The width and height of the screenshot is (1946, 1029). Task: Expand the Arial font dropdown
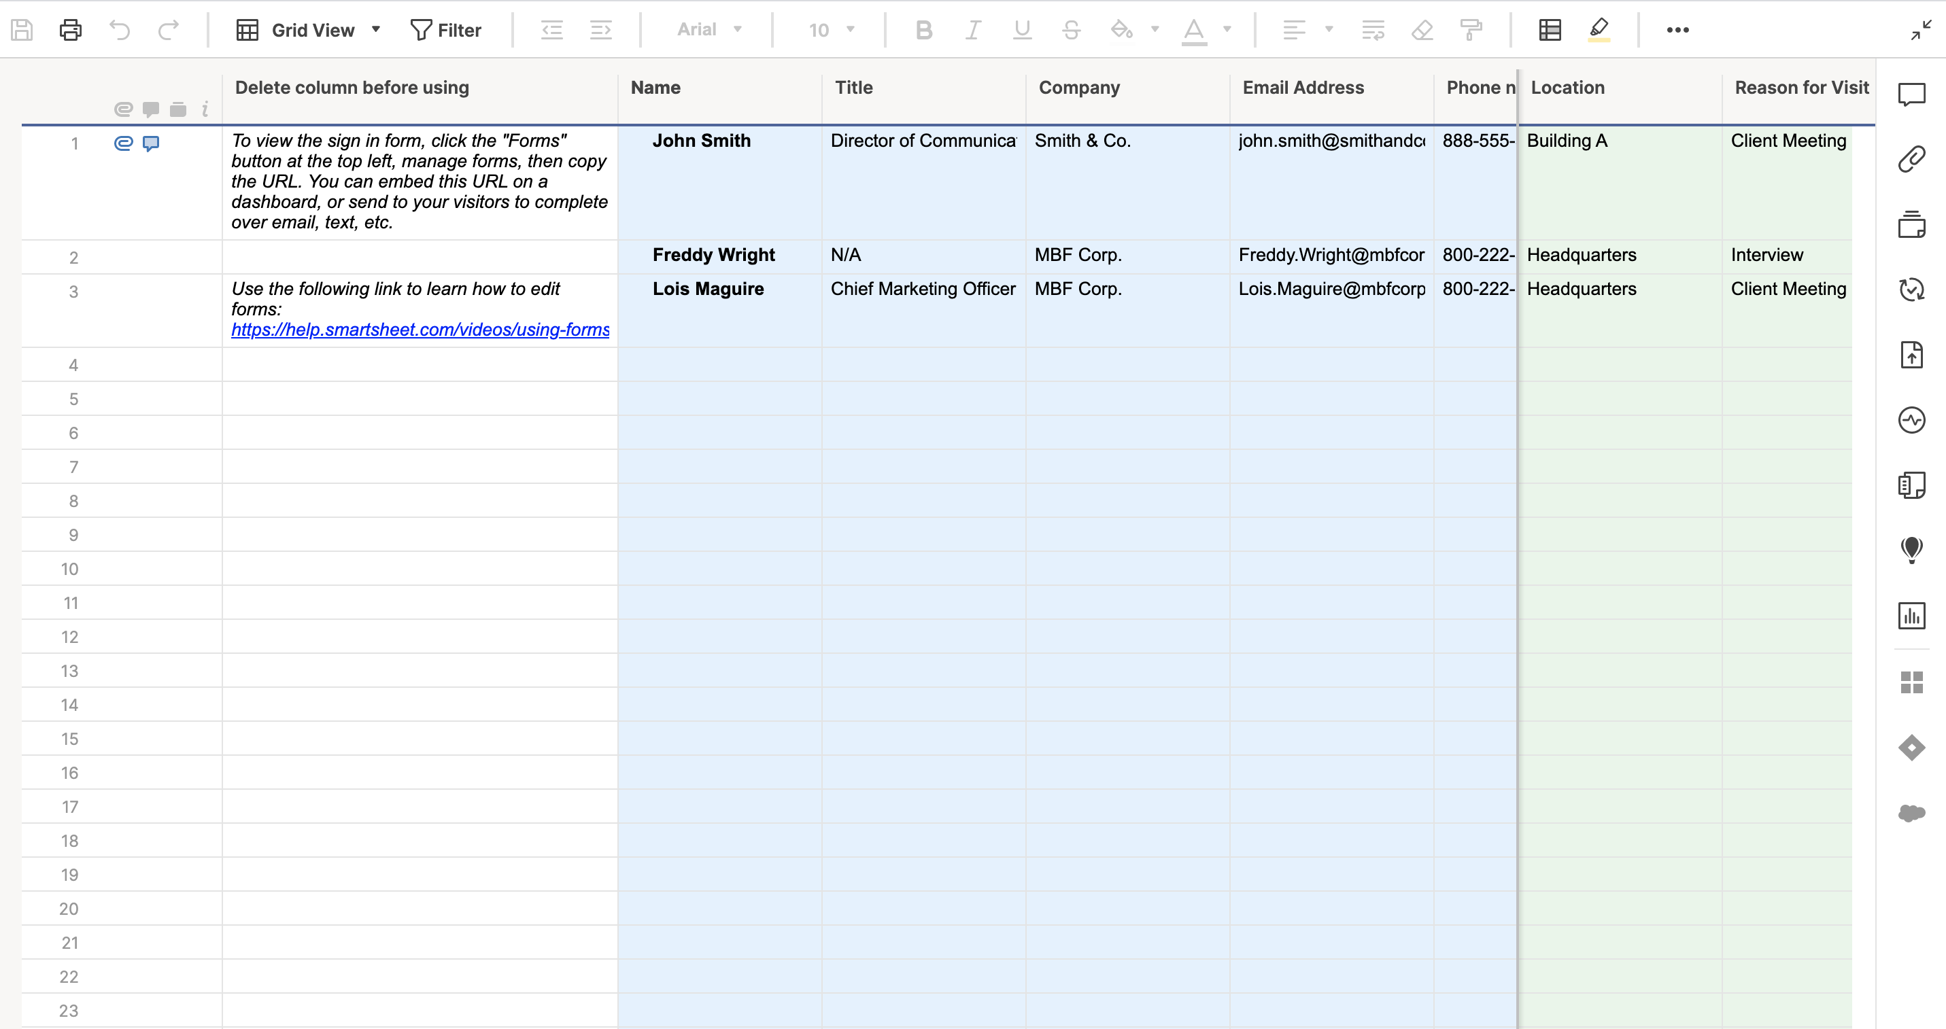(x=709, y=29)
